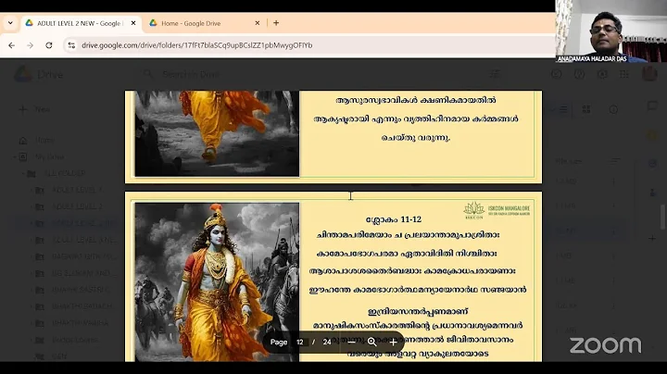Reload the current page

pos(48,45)
